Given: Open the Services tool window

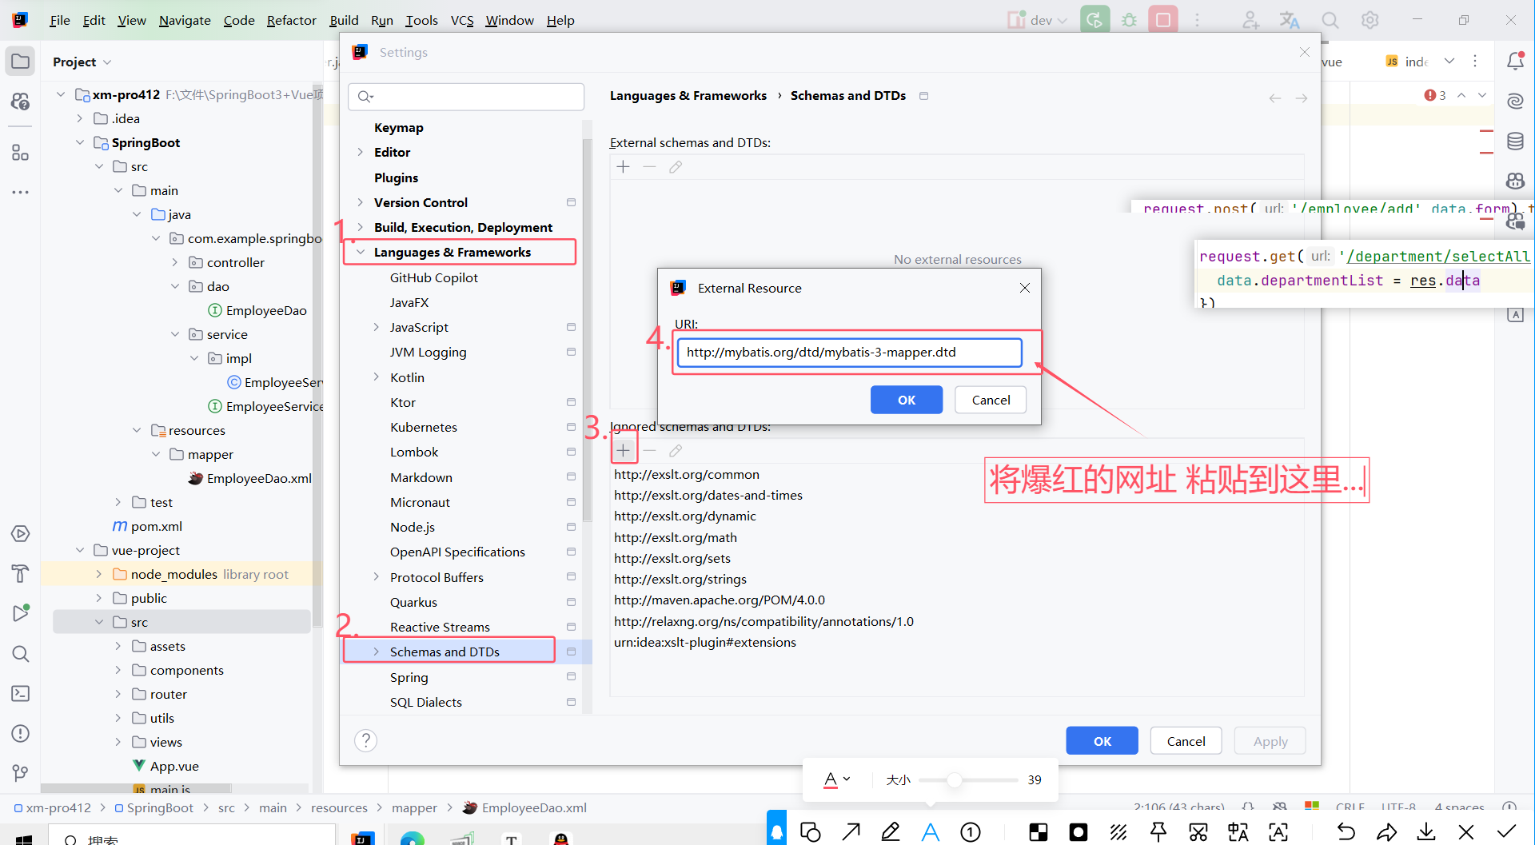Looking at the screenshot, I should 21,533.
